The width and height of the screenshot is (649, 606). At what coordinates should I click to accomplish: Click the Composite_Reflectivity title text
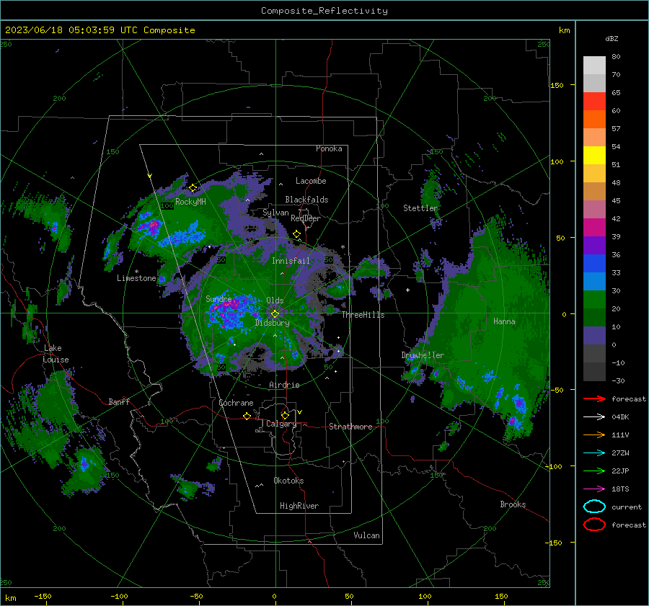point(324,11)
